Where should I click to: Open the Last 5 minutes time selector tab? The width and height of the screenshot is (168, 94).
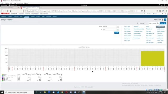pyautogui.click(x=154, y=23)
